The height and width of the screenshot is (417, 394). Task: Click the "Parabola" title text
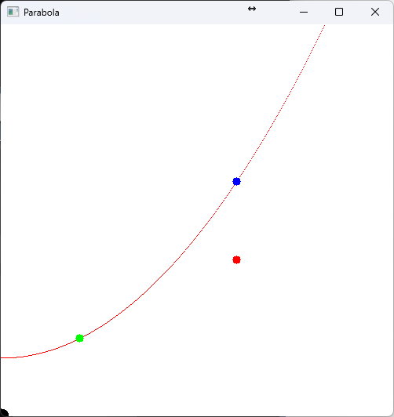pyautogui.click(x=42, y=13)
